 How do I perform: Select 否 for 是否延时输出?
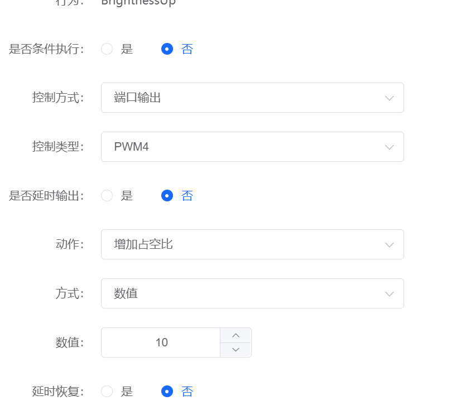click(167, 196)
